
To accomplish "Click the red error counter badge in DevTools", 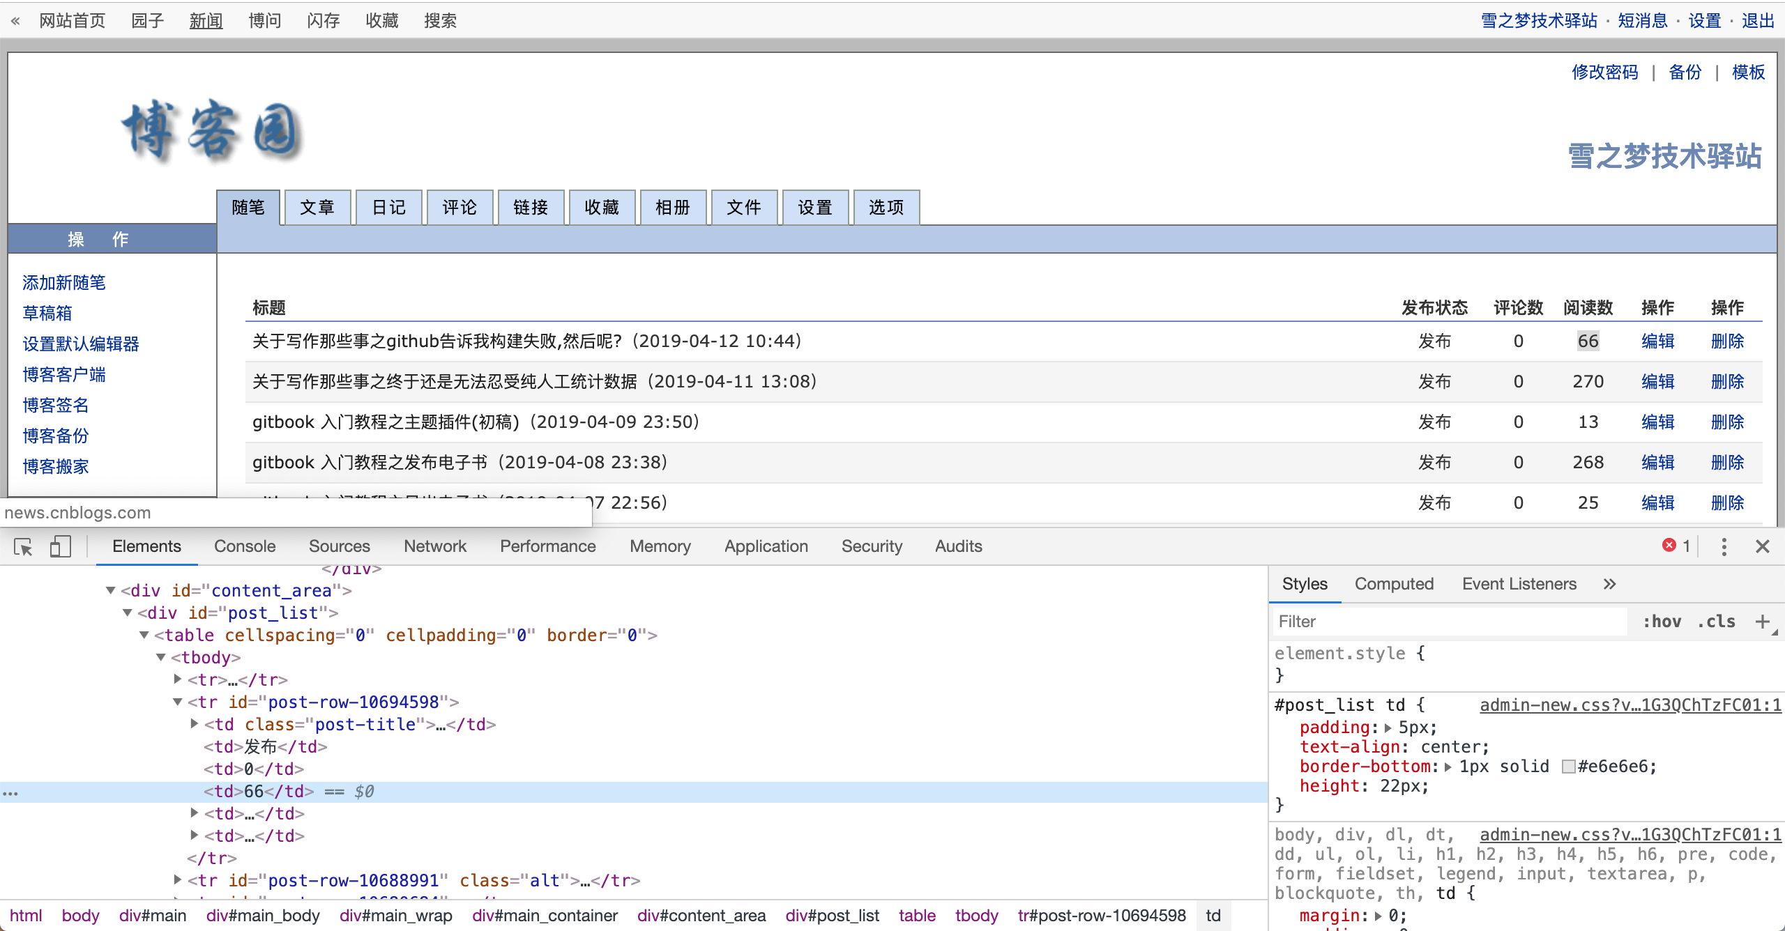I will coord(1676,546).
